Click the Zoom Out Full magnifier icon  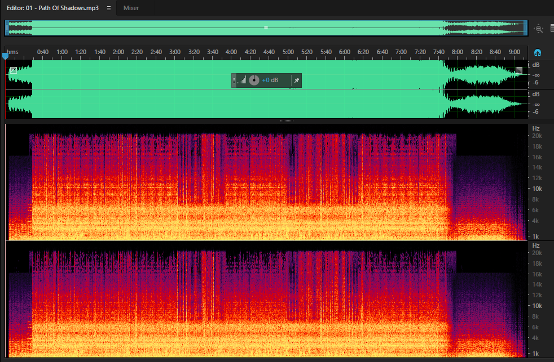[x=538, y=29]
